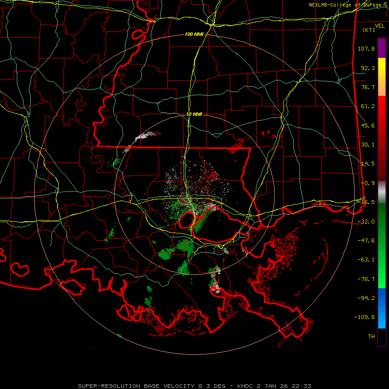Click the "-0.9" scale value
The height and width of the screenshot is (389, 389).
(368, 183)
